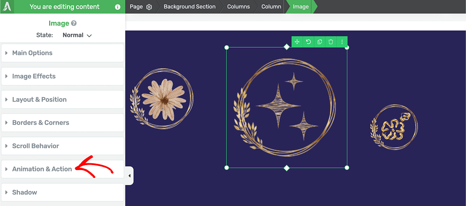Open the editing info icon
This screenshot has width=466, height=206.
coord(118,7)
